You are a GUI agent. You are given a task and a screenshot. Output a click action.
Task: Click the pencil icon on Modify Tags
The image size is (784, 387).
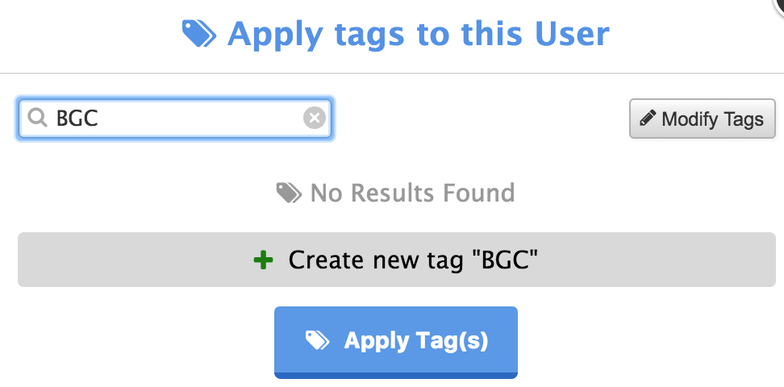648,118
